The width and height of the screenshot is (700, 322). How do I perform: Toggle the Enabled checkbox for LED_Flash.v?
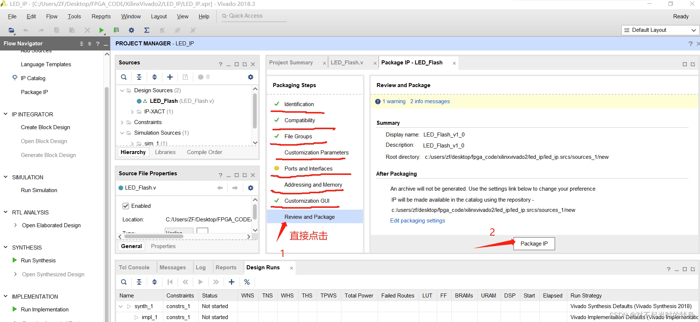pyautogui.click(x=126, y=206)
